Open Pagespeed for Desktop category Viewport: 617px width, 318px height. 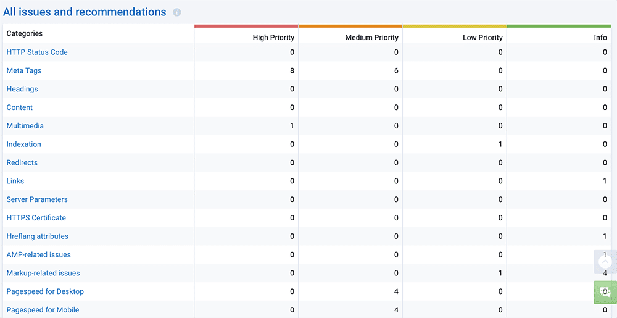45,291
